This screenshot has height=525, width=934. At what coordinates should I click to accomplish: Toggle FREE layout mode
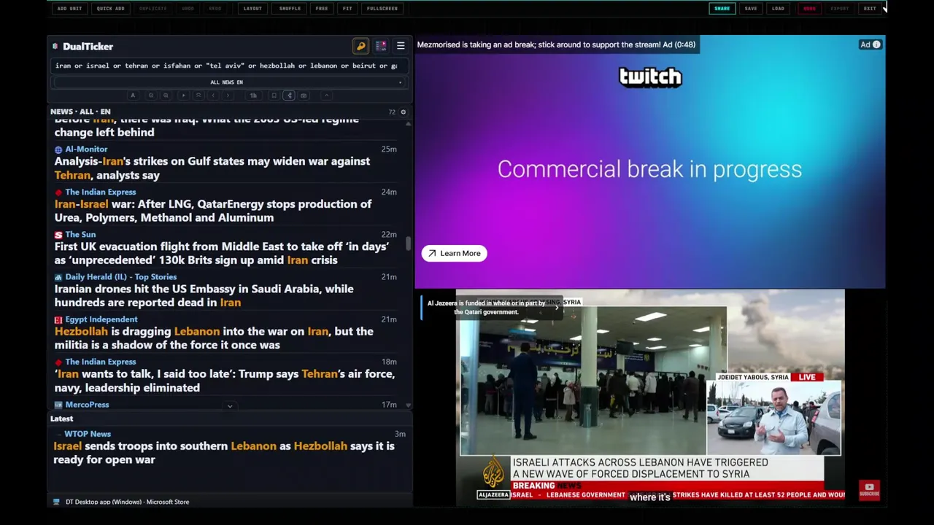pos(322,9)
